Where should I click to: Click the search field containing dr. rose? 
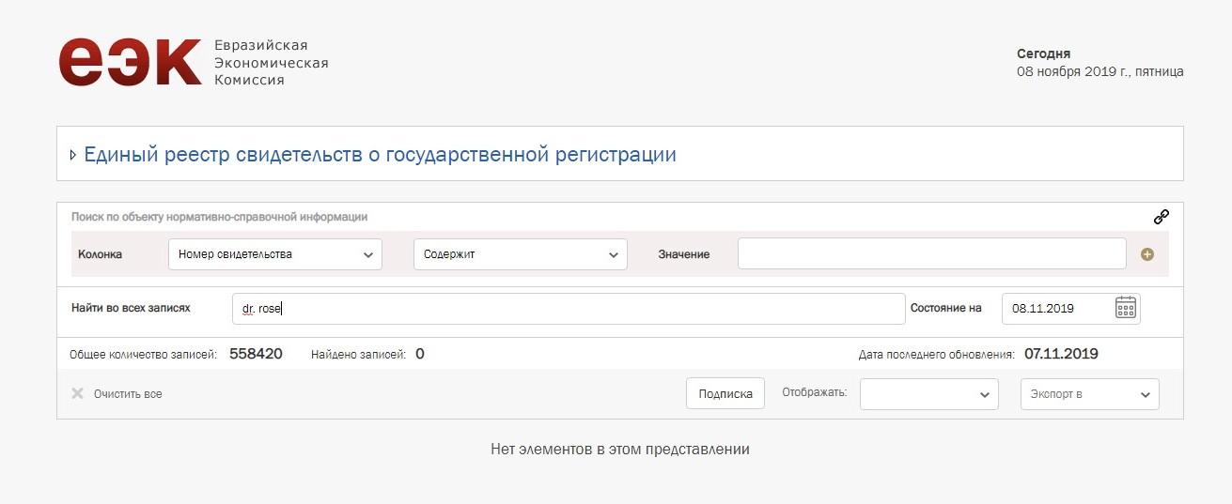569,309
